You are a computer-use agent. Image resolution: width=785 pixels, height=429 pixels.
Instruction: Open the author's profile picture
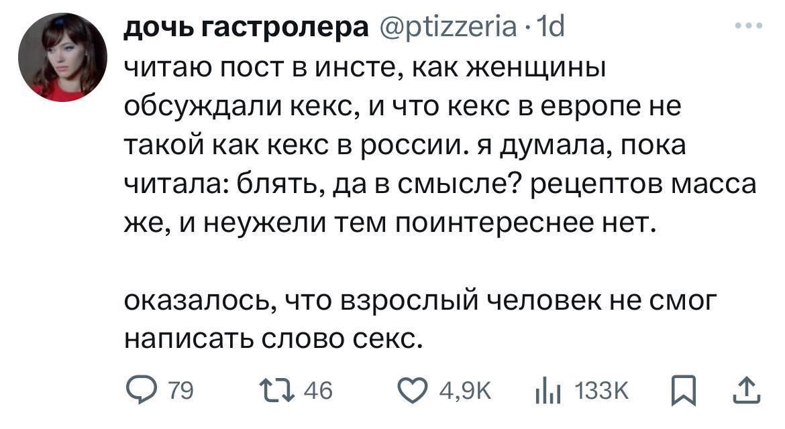pyautogui.click(x=62, y=57)
